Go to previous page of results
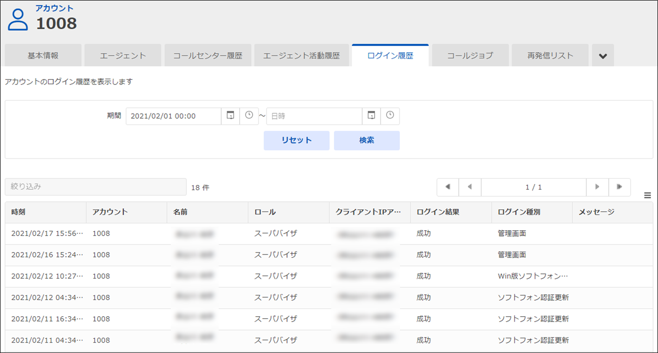This screenshot has height=353, width=658. click(470, 187)
